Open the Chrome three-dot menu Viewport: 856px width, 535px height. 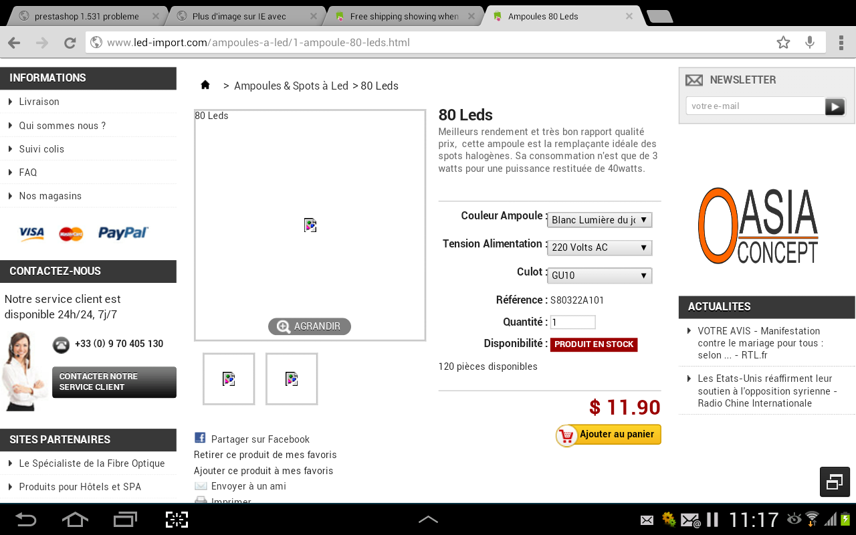(840, 43)
